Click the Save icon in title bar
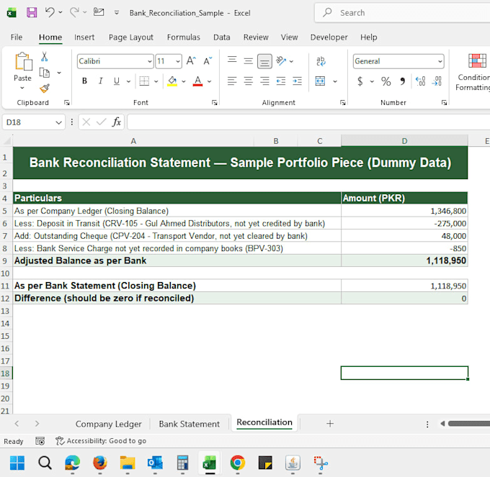The height and width of the screenshot is (477, 490). tap(32, 12)
